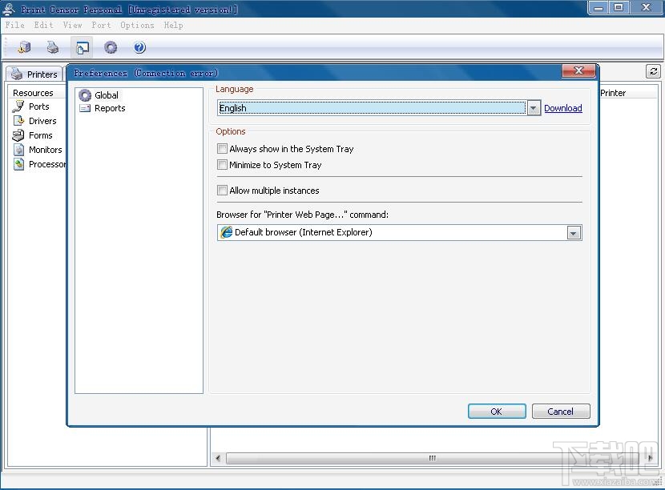665x490 pixels.
Task: Confirm preferences with the OK button
Action: (x=497, y=412)
